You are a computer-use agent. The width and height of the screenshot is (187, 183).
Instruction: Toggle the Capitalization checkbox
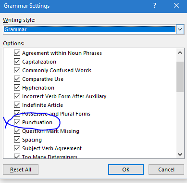pos(17,62)
